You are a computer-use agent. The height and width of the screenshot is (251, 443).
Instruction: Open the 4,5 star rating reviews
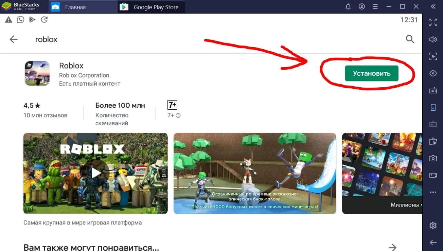32,105
